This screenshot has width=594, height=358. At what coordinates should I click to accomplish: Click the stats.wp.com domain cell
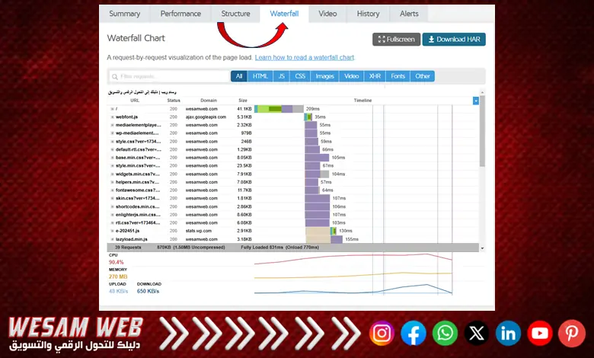(199, 231)
